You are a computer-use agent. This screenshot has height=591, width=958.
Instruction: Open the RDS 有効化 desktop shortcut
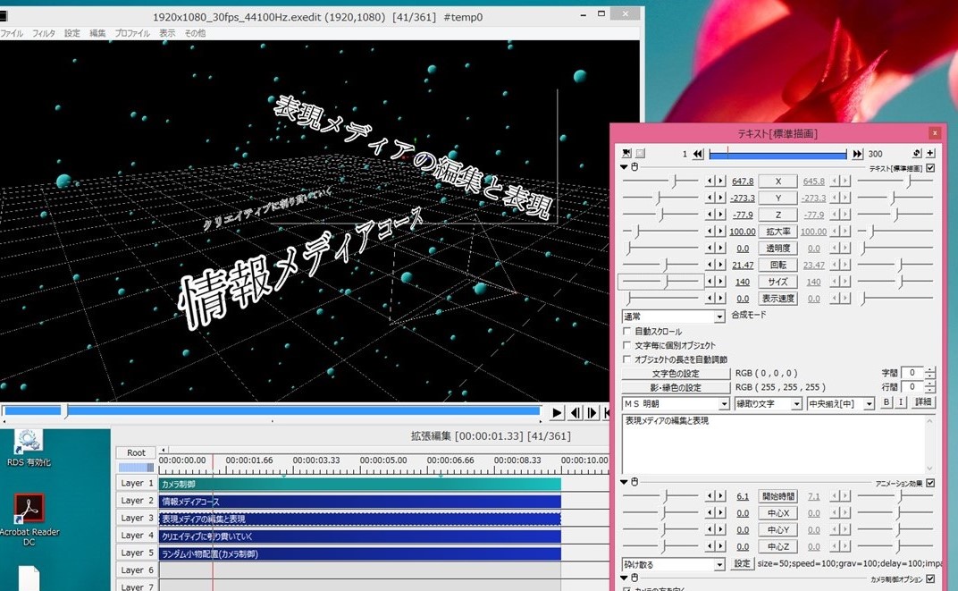[x=29, y=442]
